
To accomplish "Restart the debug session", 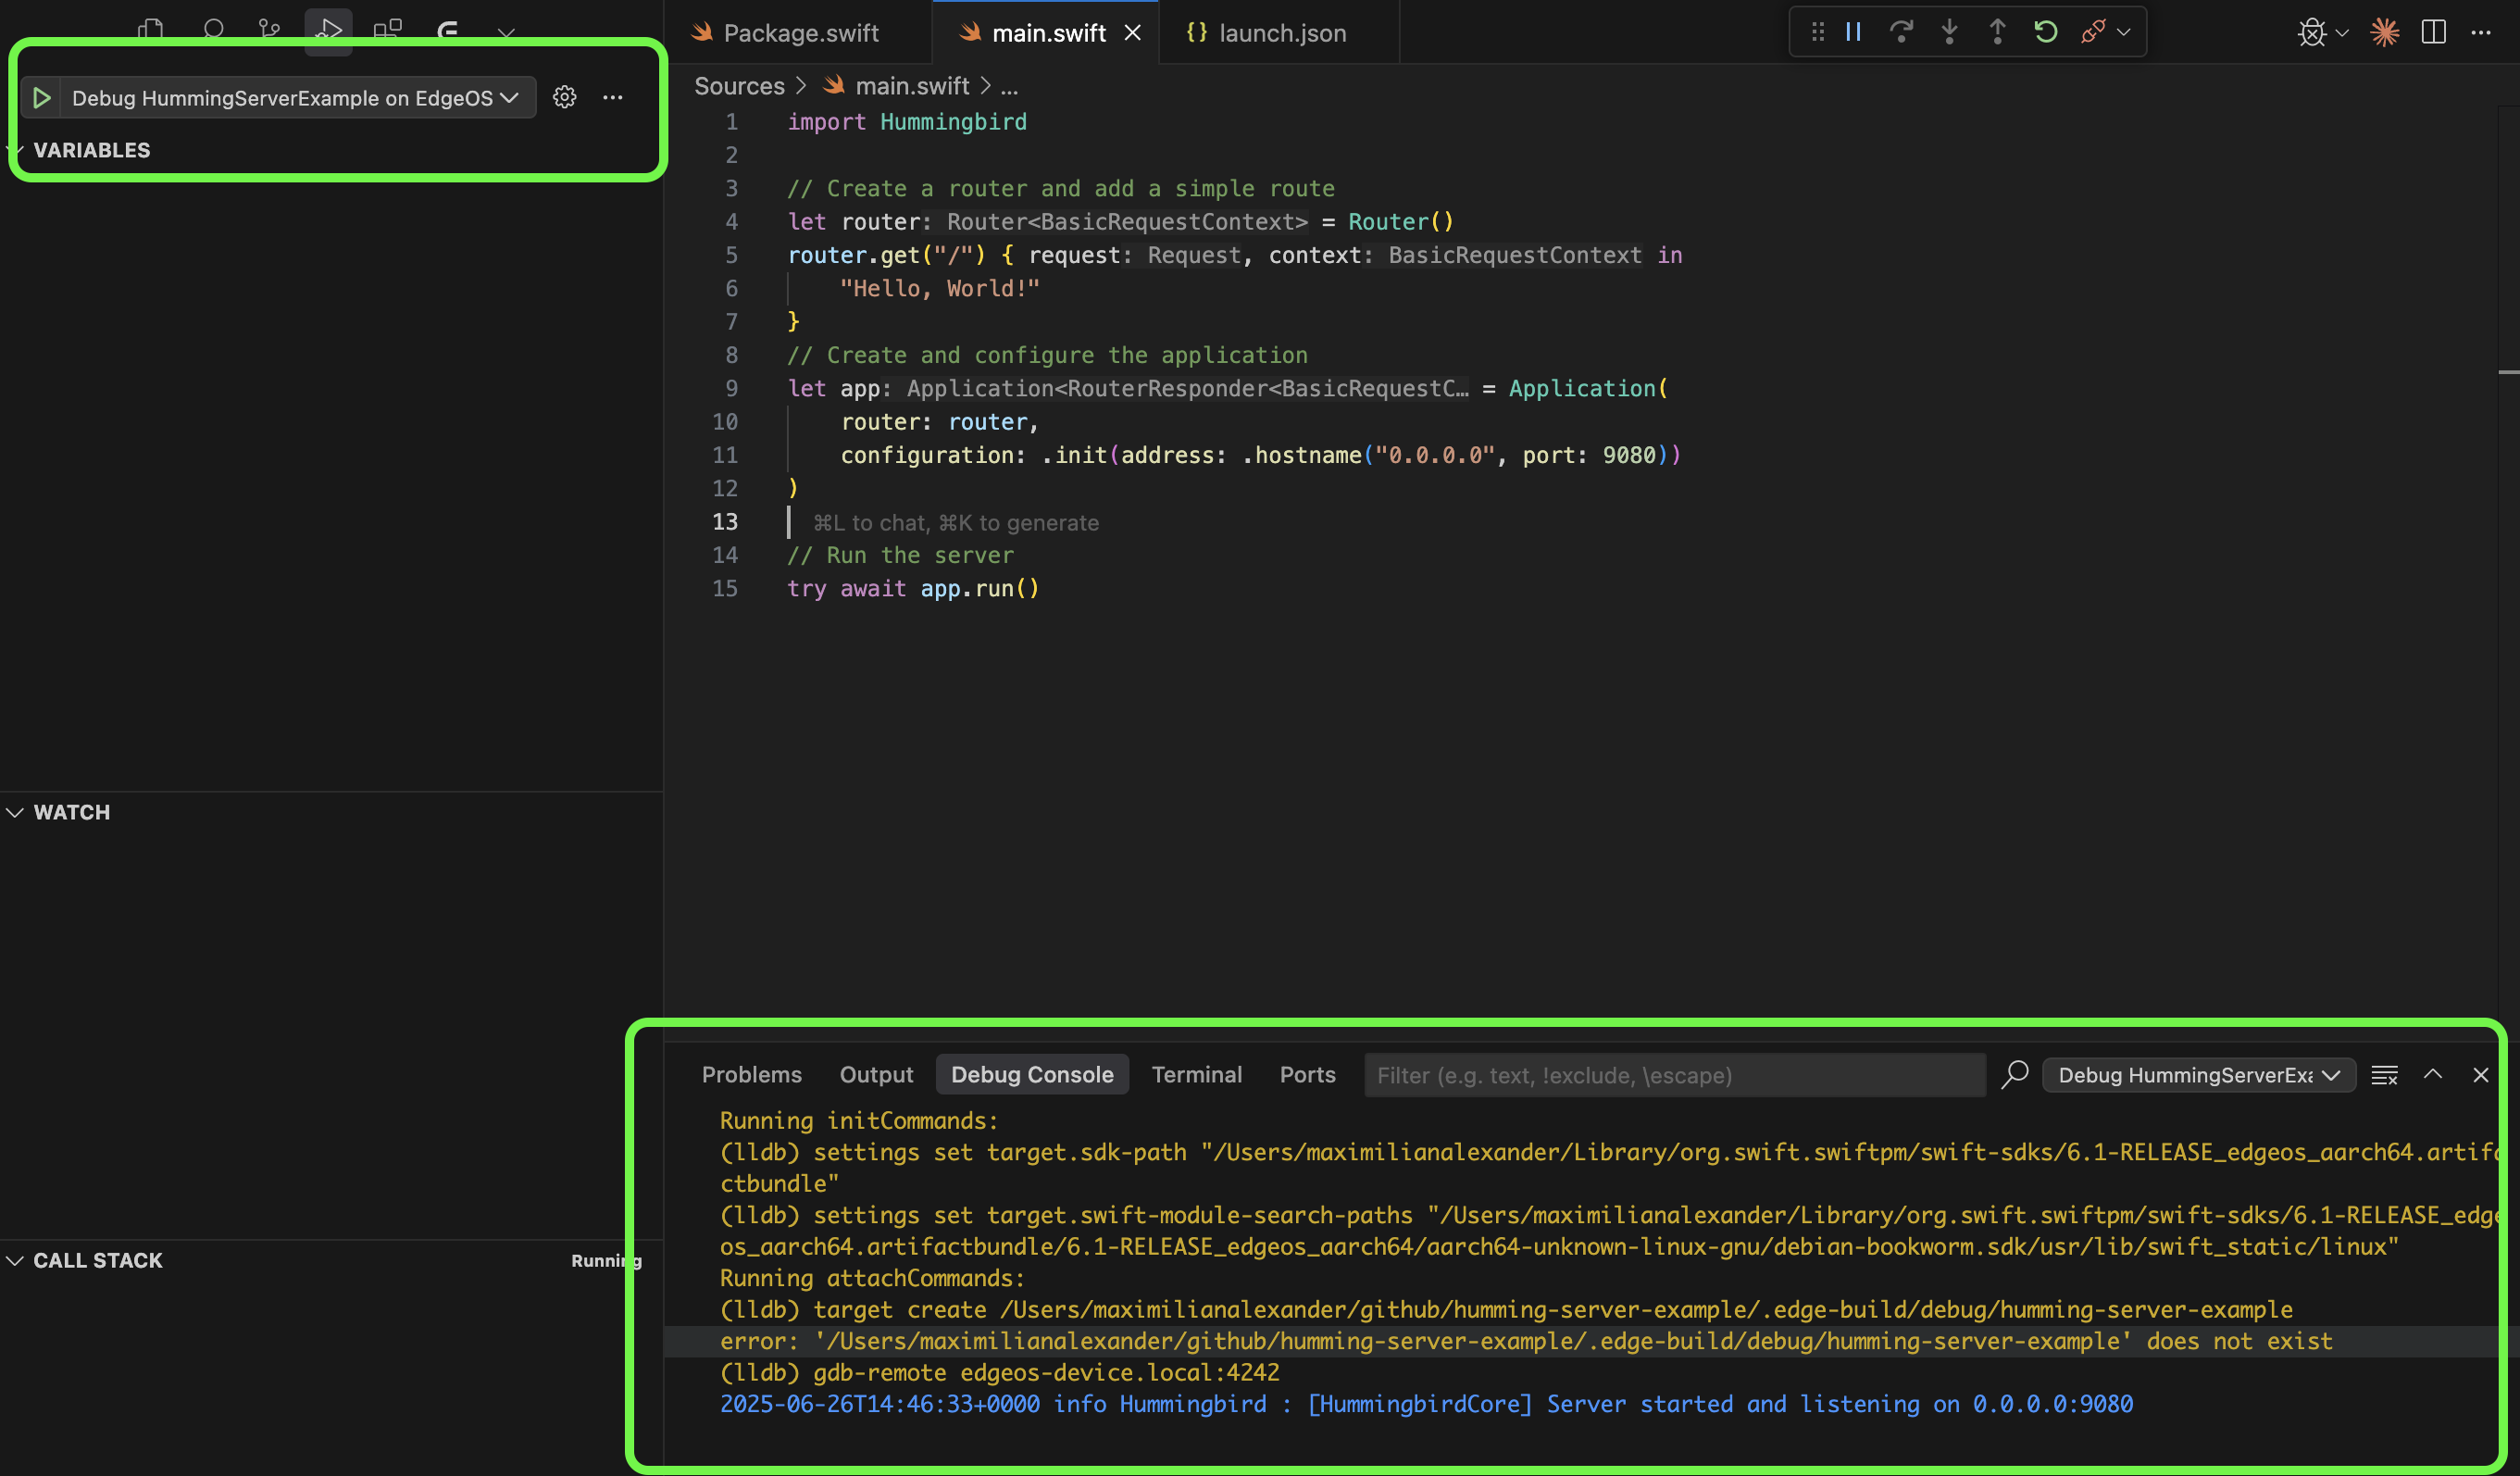I will [2045, 32].
